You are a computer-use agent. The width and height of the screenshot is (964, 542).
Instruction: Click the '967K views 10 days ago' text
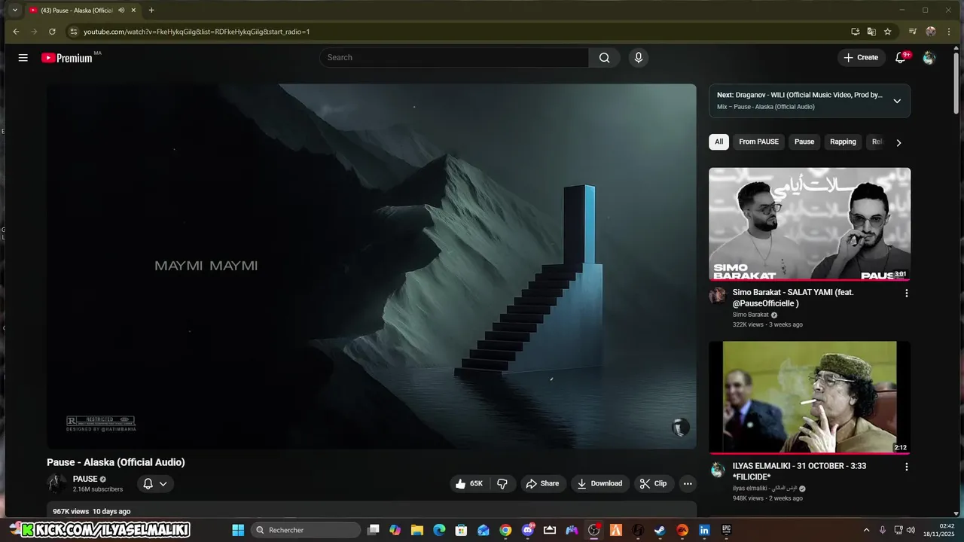(91, 512)
